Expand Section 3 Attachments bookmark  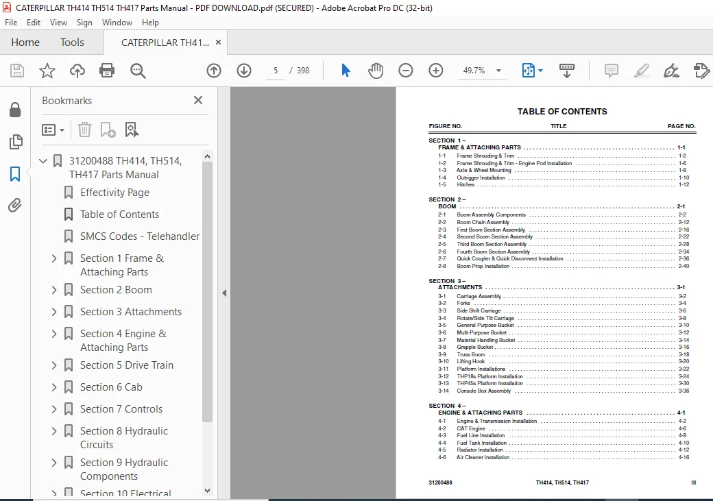tap(54, 311)
